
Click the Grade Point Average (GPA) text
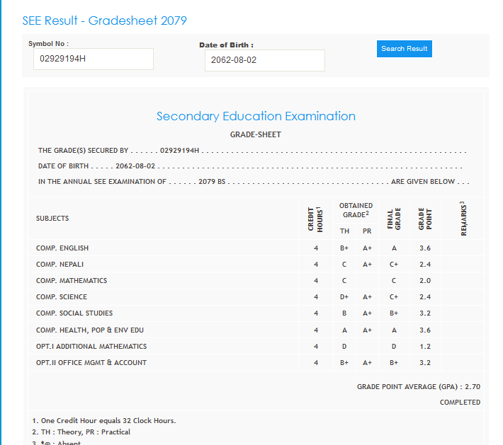pyautogui.click(x=419, y=387)
